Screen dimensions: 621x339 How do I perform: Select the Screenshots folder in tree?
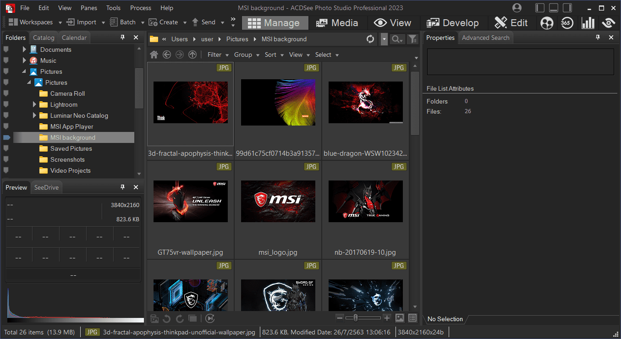pos(67,159)
